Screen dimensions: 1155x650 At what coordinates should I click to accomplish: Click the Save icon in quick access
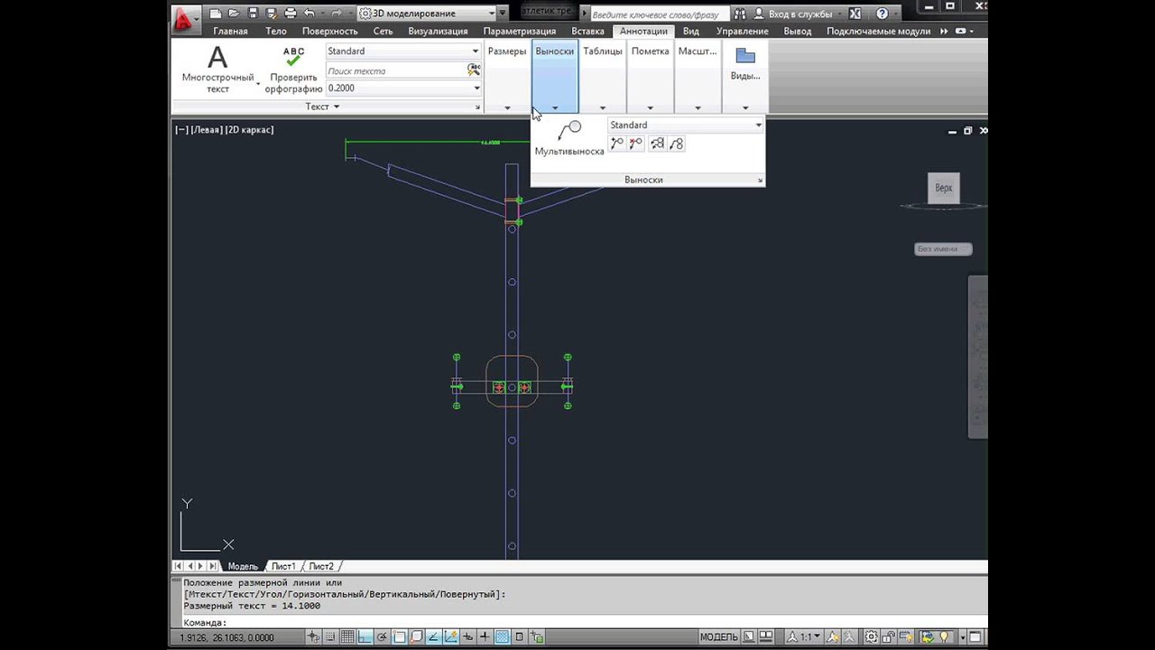(x=253, y=14)
